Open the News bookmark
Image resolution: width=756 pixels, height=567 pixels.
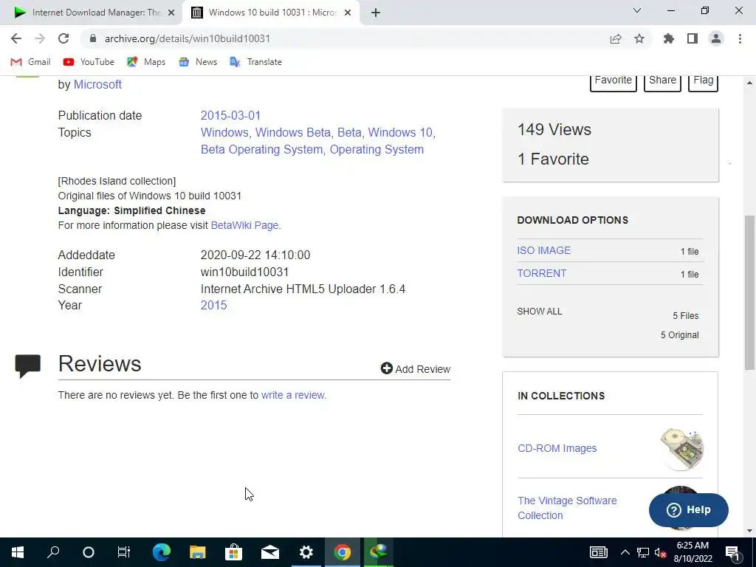(198, 62)
